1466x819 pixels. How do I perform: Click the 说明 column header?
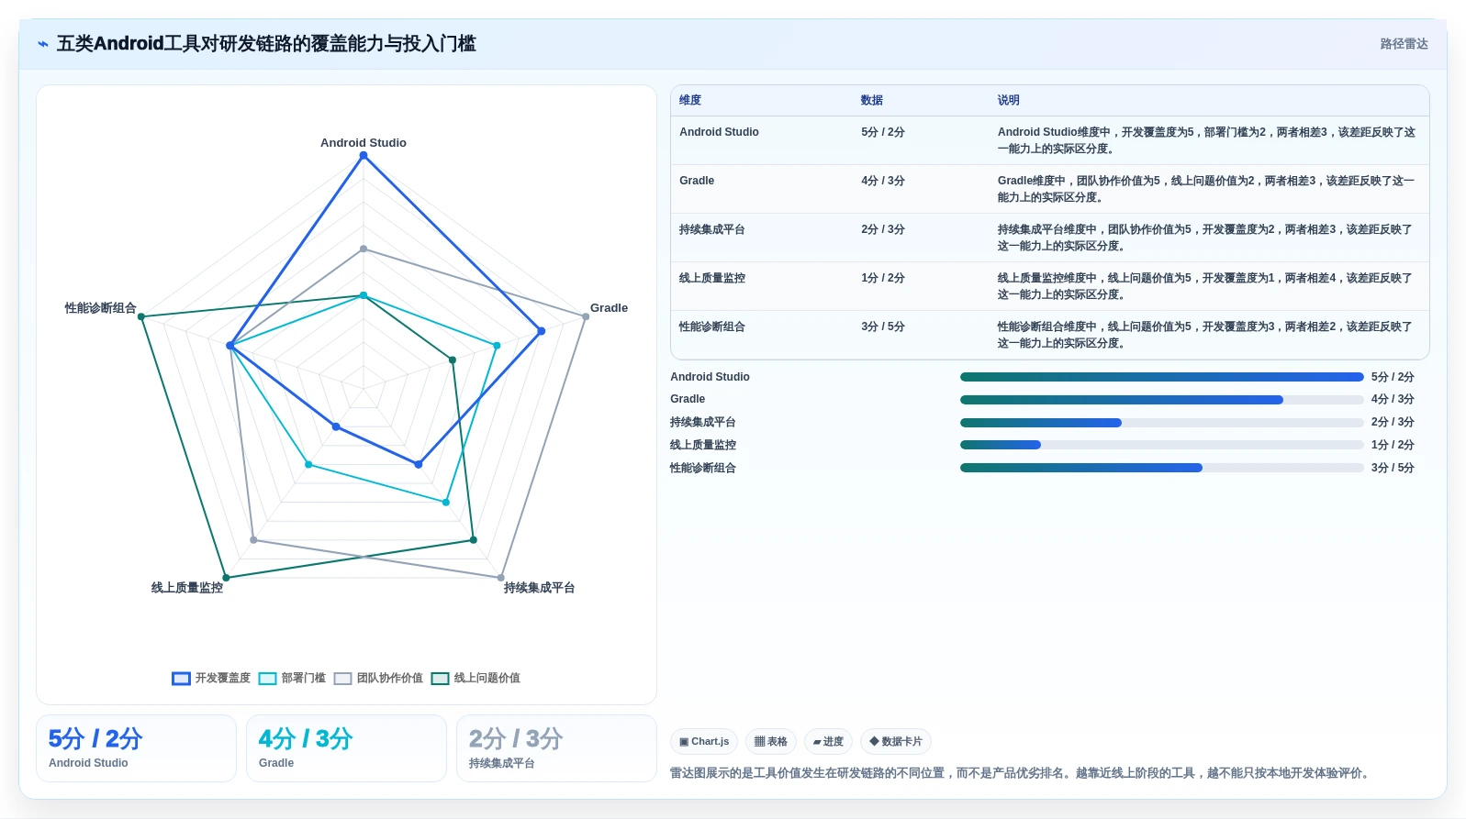pyautogui.click(x=1009, y=100)
